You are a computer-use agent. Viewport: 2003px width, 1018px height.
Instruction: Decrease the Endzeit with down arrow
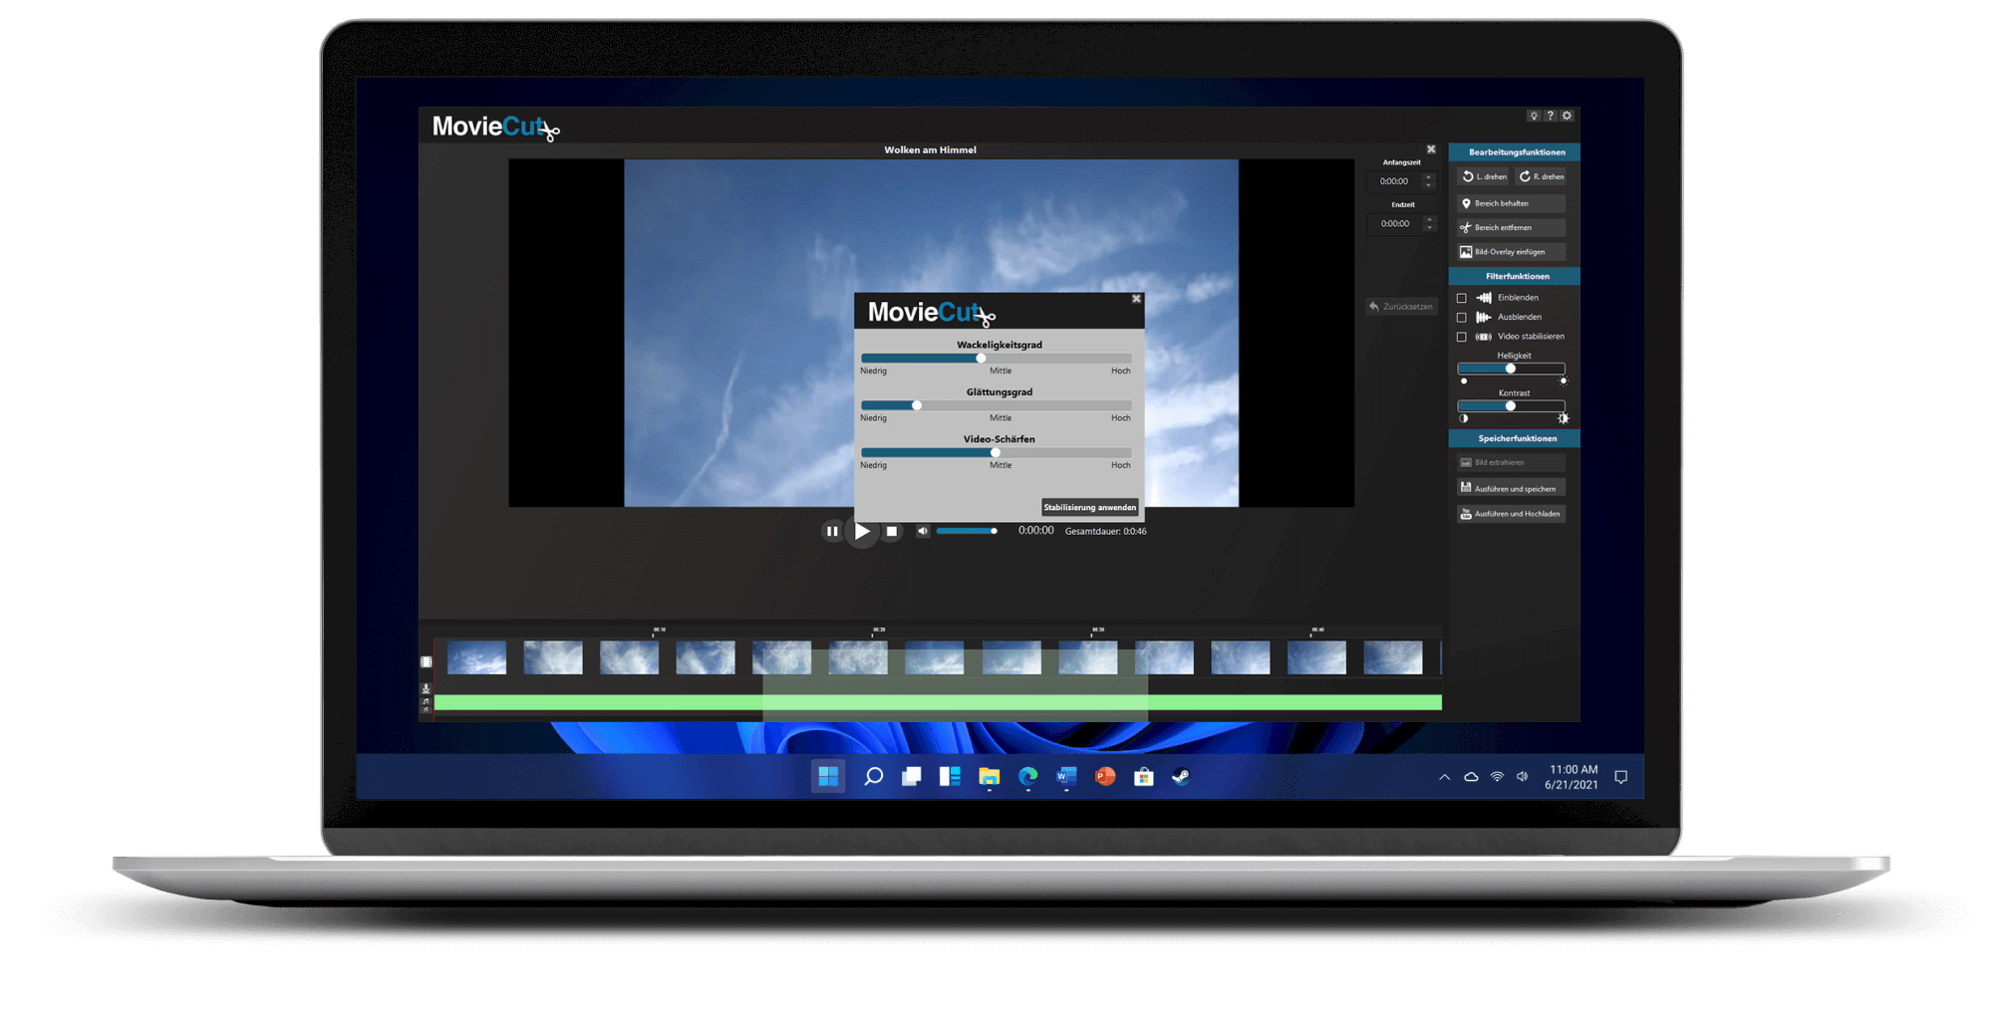pyautogui.click(x=1429, y=228)
